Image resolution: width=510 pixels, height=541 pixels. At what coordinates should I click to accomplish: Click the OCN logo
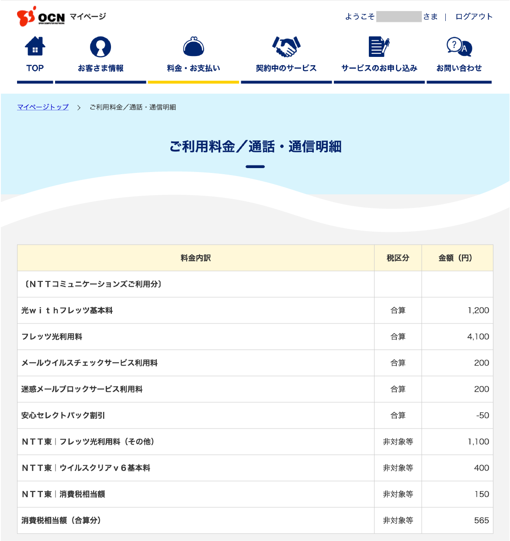[41, 17]
